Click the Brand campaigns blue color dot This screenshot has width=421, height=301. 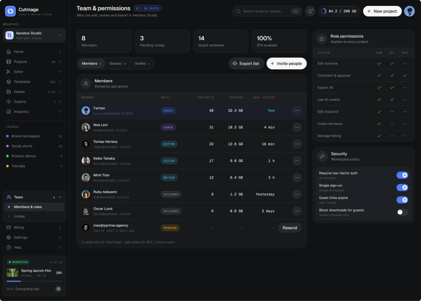(x=7, y=136)
